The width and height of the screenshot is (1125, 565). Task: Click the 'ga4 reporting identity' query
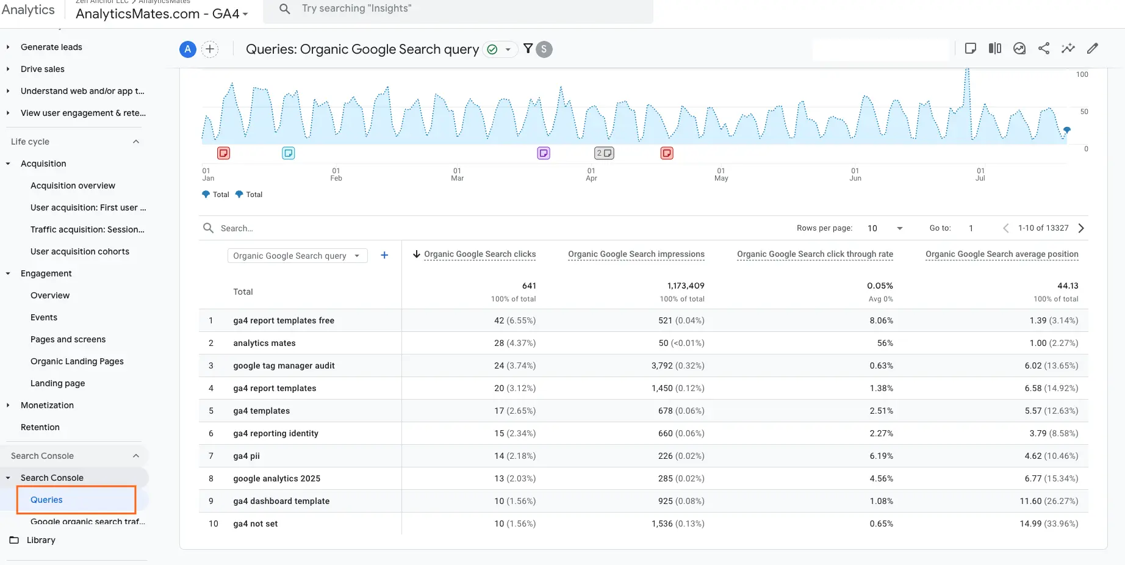[x=276, y=433]
